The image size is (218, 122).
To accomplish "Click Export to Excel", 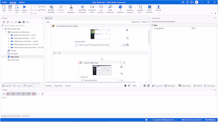I will click(149, 9).
